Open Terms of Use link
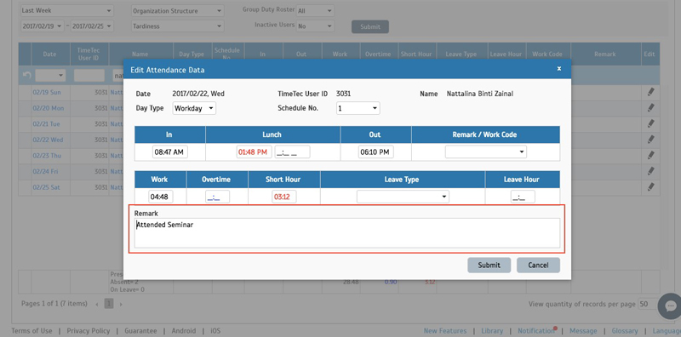Image resolution: width=681 pixels, height=337 pixels. pos(31,331)
